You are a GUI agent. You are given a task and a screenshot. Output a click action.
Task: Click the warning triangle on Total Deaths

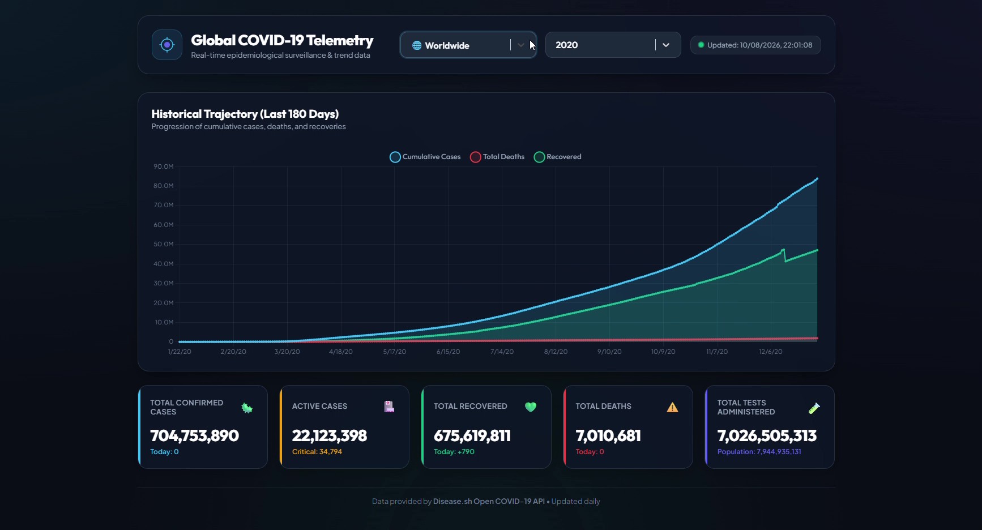coord(672,407)
